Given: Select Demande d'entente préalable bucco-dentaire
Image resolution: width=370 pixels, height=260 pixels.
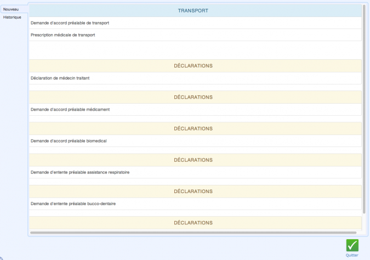Looking at the screenshot, I should [x=195, y=204].
